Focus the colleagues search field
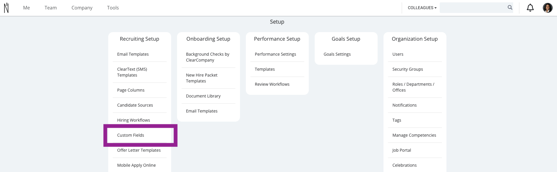Screen dimensions: 557x172 tap(473, 8)
